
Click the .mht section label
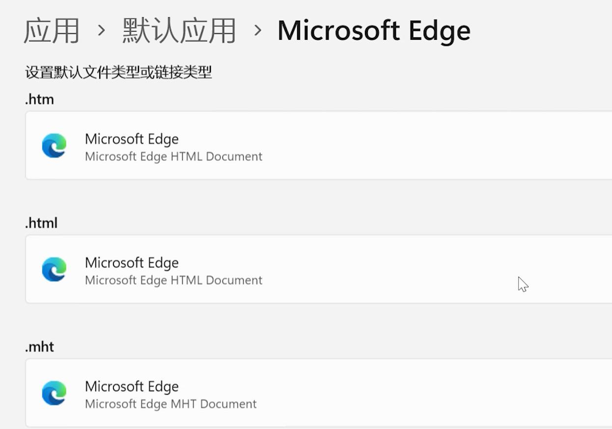[39, 346]
